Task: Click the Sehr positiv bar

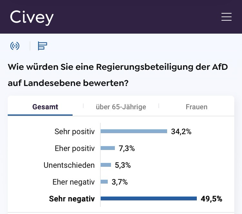Action: tap(134, 131)
